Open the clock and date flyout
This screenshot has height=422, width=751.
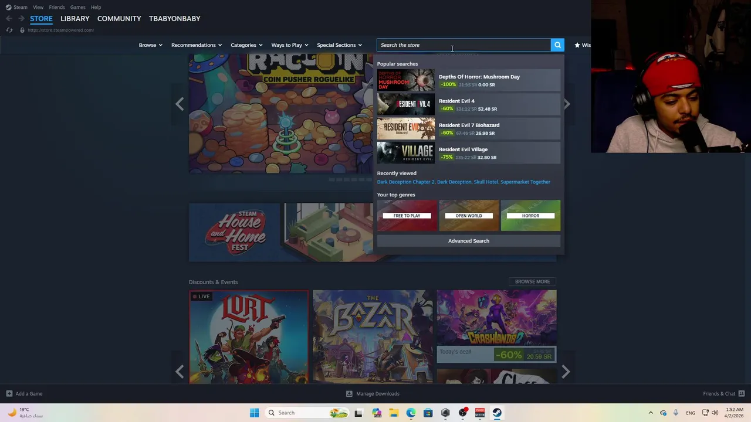tap(735, 413)
